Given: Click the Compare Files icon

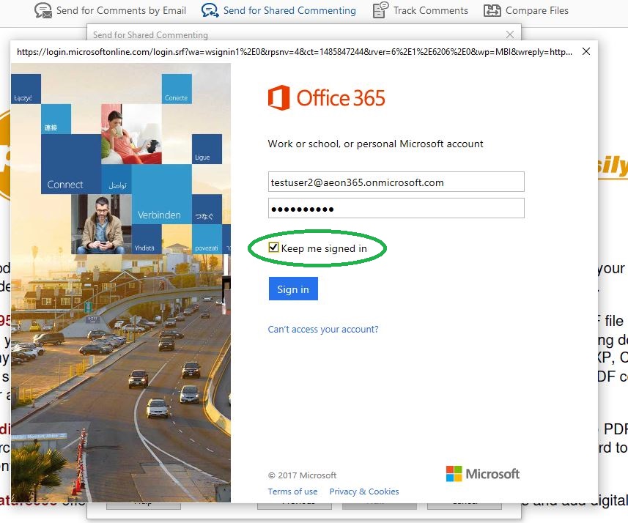Looking at the screenshot, I should pos(492,10).
